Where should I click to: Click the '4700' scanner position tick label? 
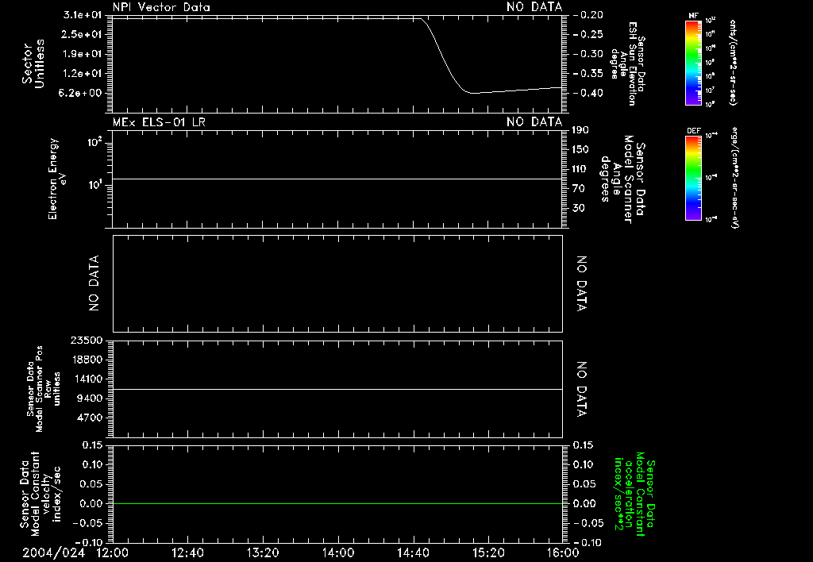tap(89, 418)
